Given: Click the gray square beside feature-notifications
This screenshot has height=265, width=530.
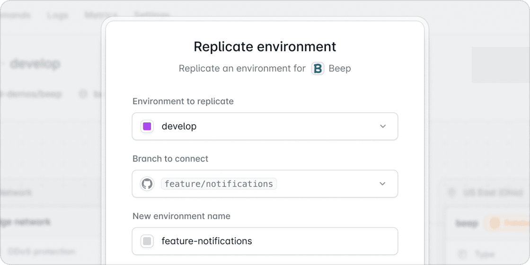Looking at the screenshot, I should pyautogui.click(x=147, y=241).
